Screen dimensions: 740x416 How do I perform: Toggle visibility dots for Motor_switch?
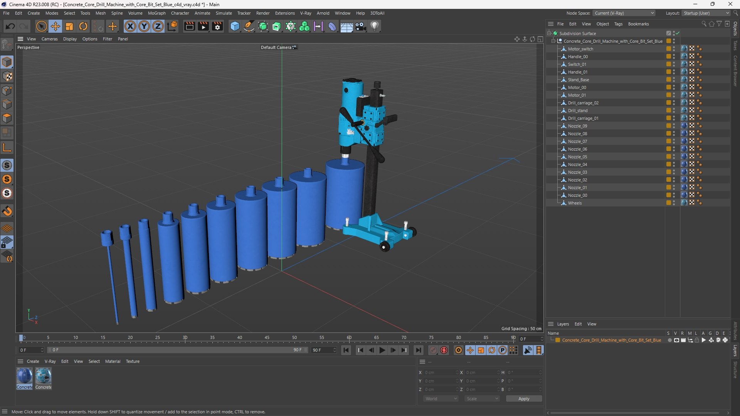pos(674,49)
